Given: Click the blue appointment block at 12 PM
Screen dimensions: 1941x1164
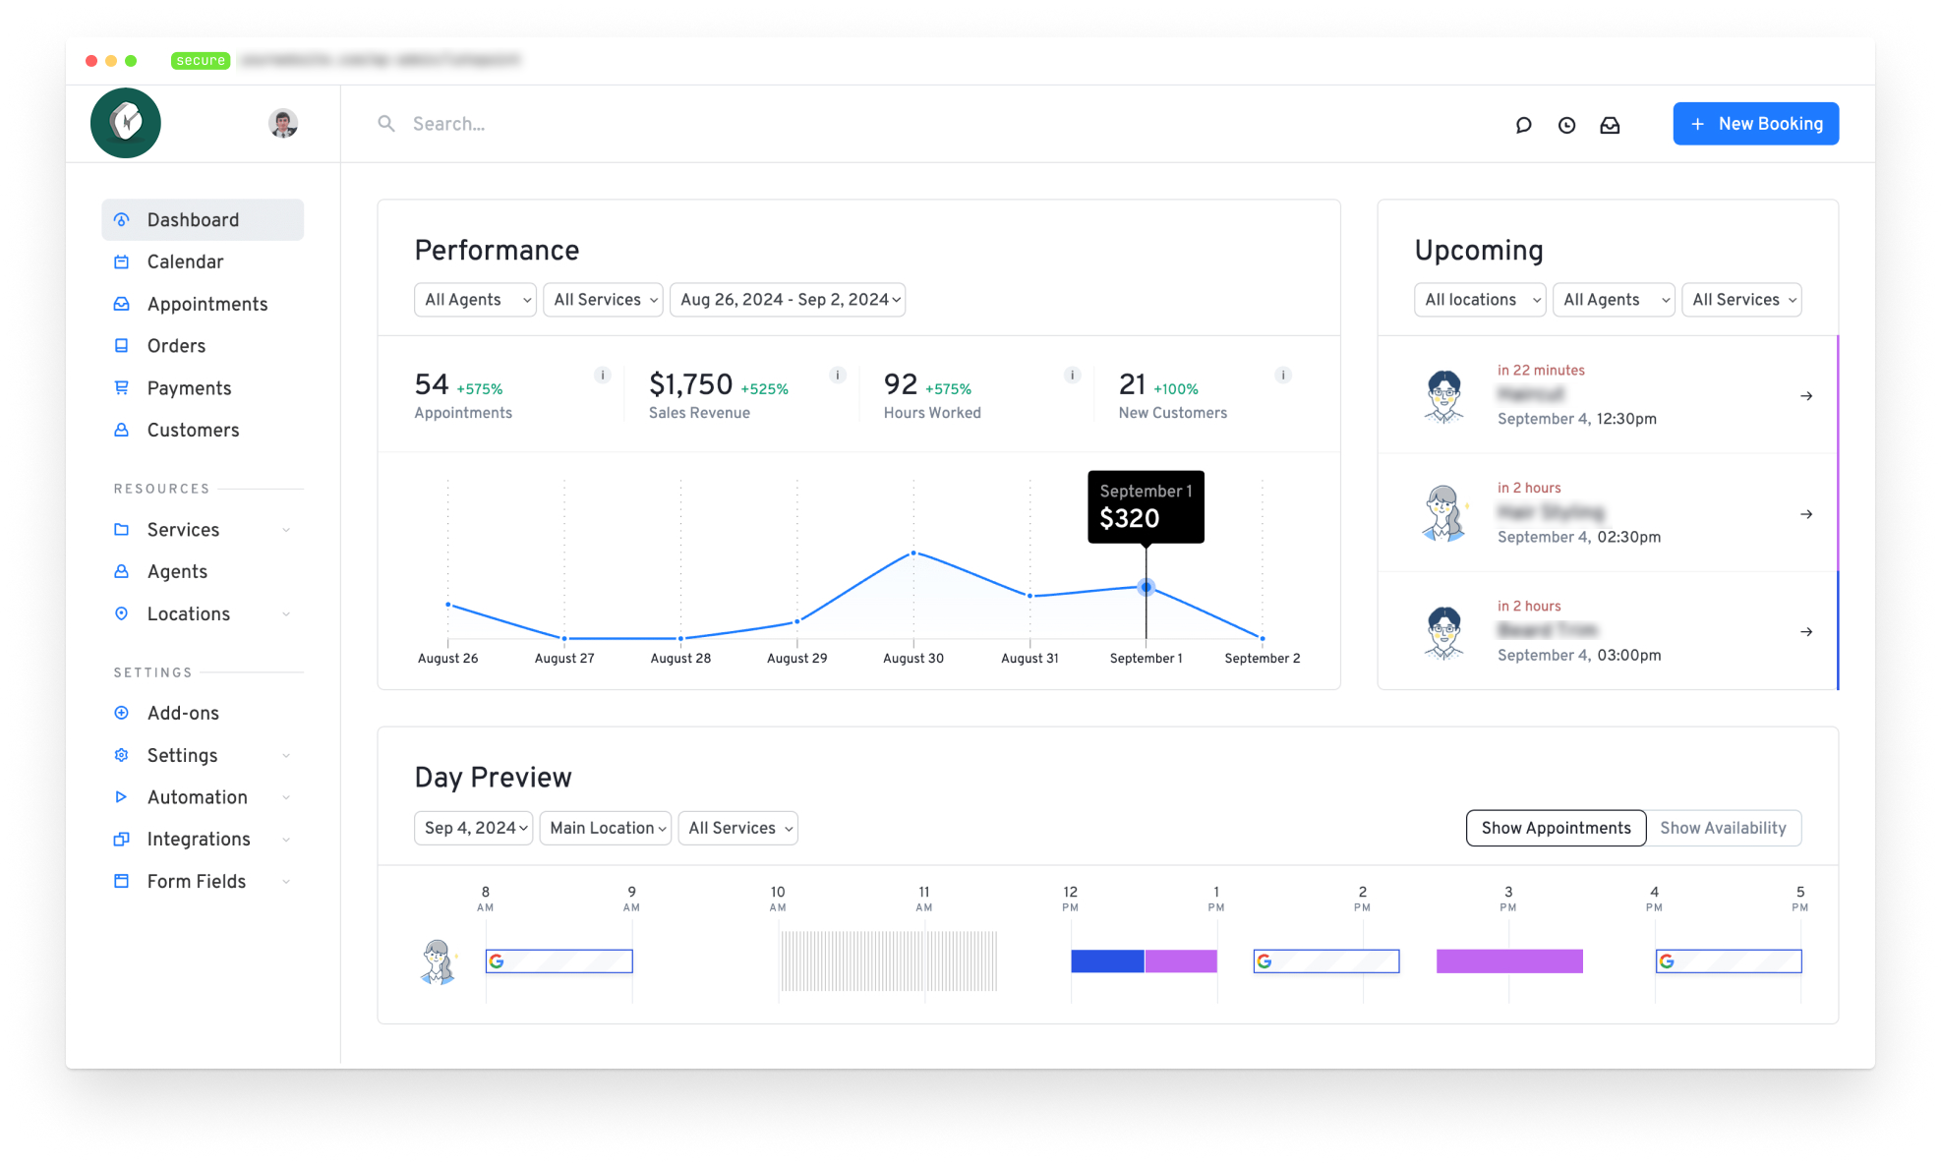Looking at the screenshot, I should coord(1107,961).
